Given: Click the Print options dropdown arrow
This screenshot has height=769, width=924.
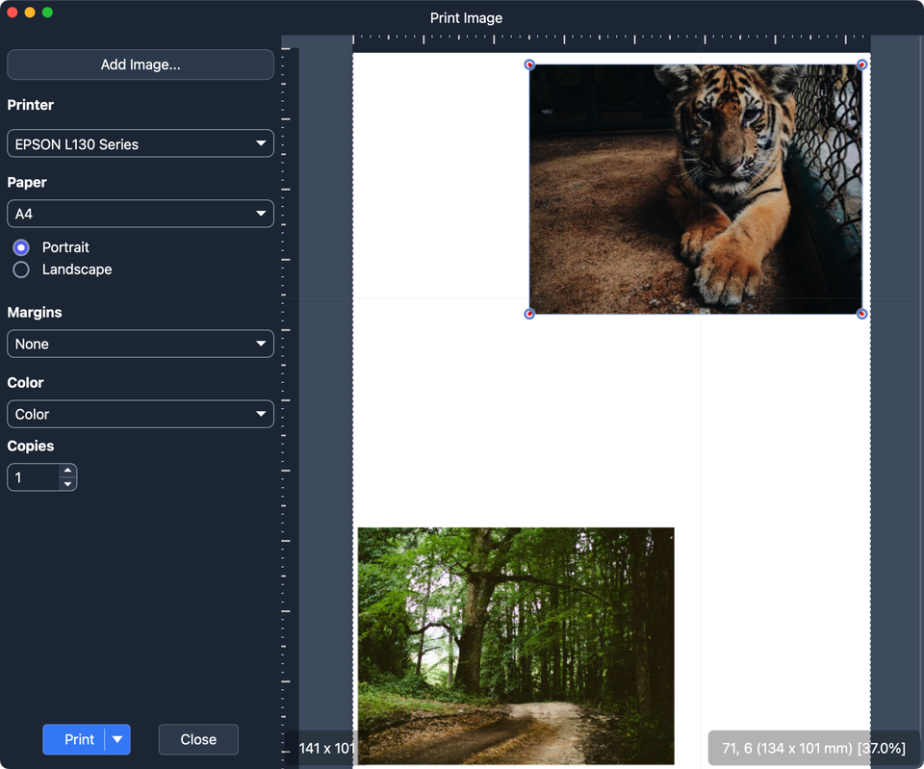Looking at the screenshot, I should (117, 739).
